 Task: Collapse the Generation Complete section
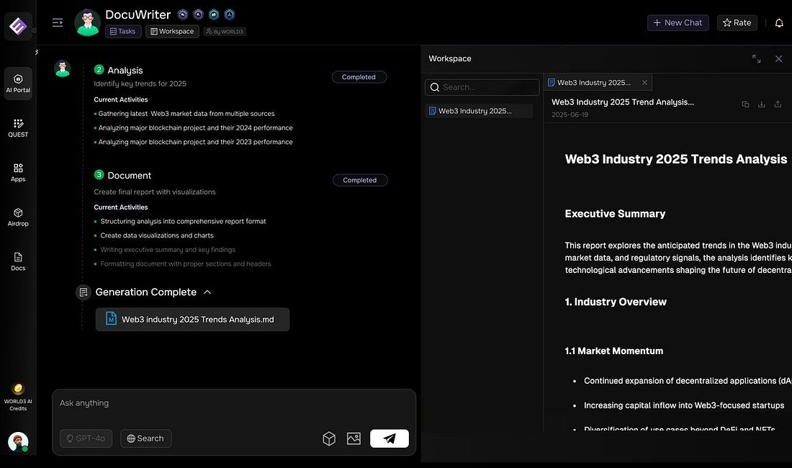click(x=207, y=292)
